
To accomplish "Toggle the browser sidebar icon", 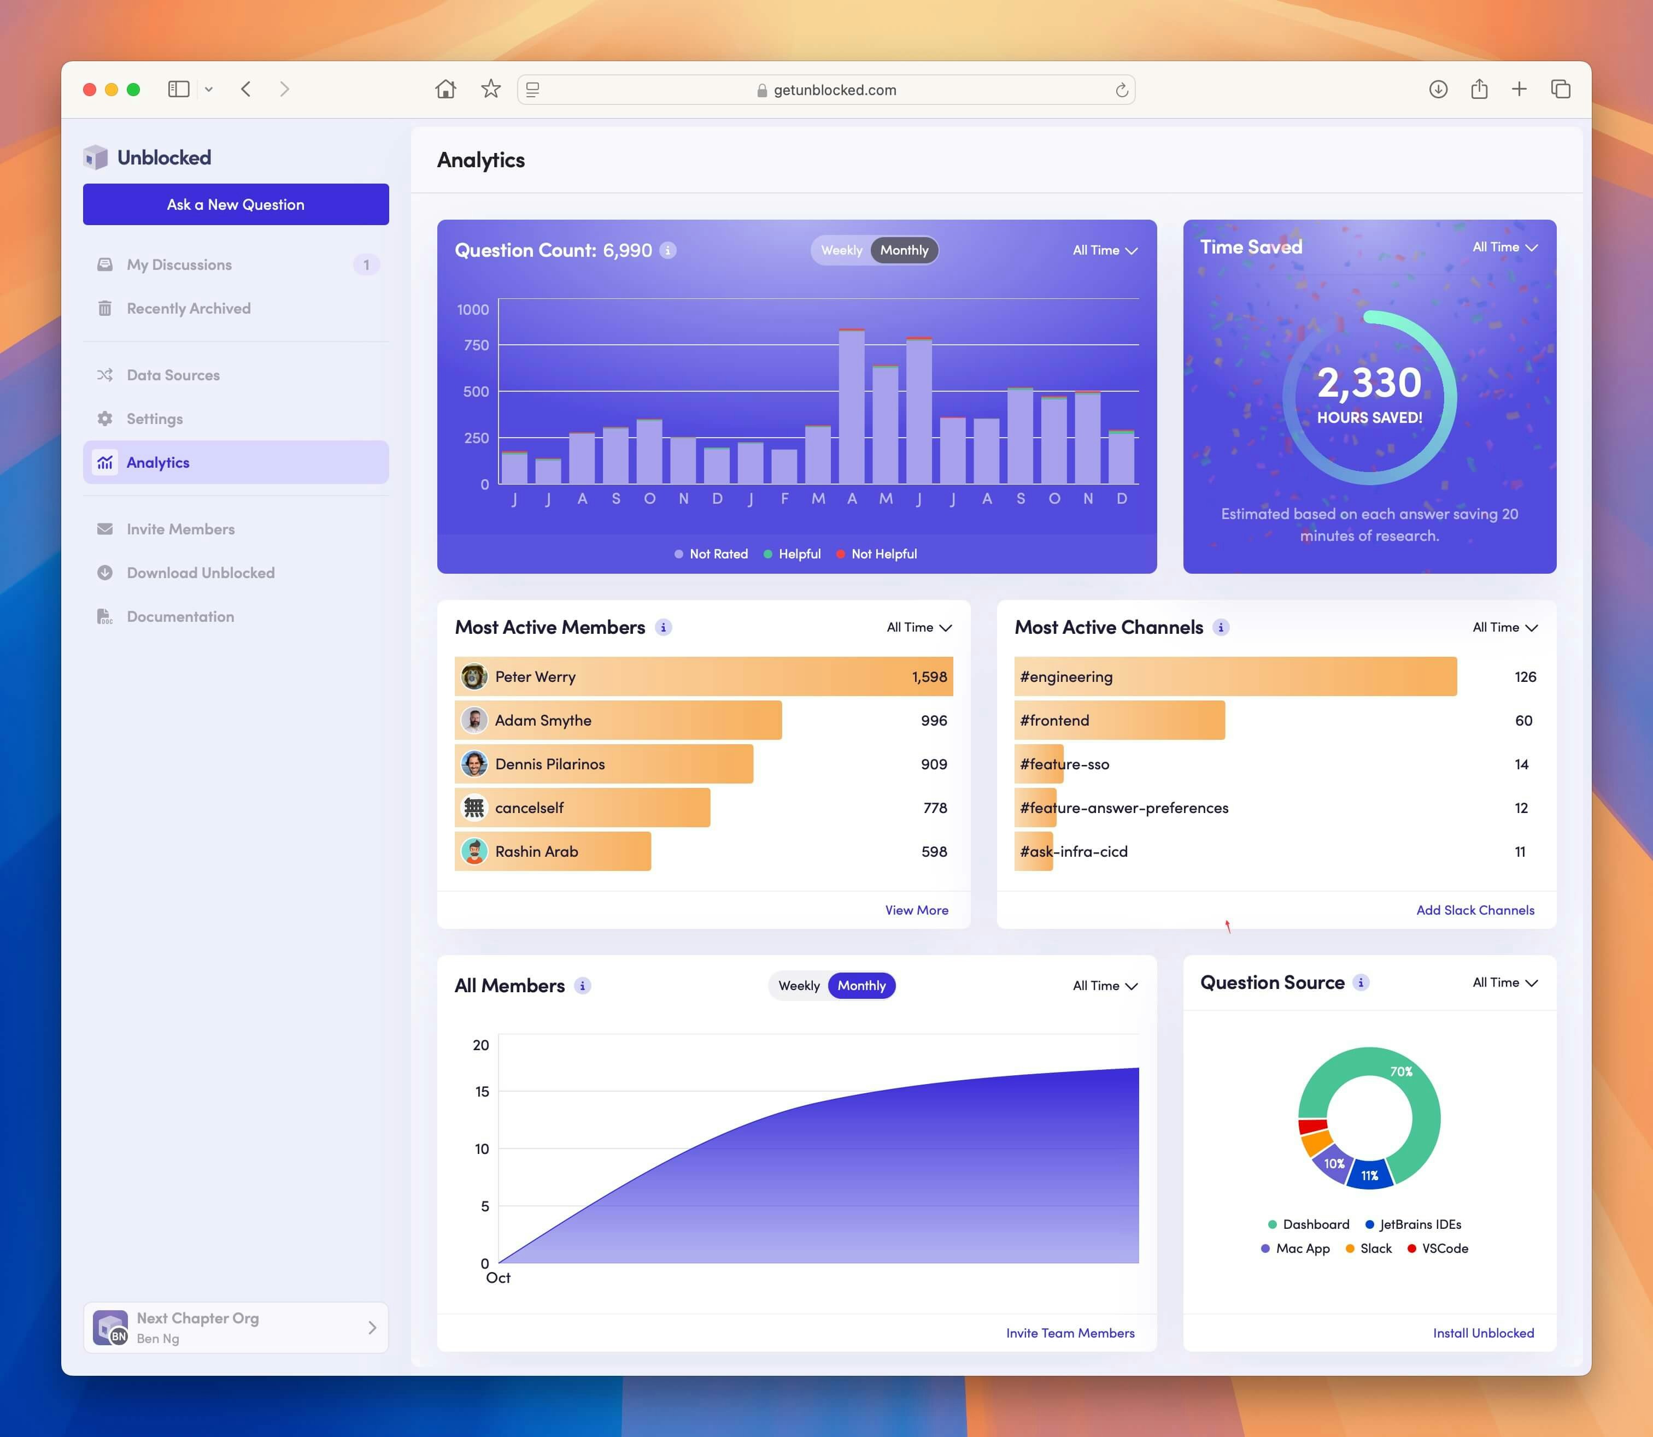I will [179, 89].
